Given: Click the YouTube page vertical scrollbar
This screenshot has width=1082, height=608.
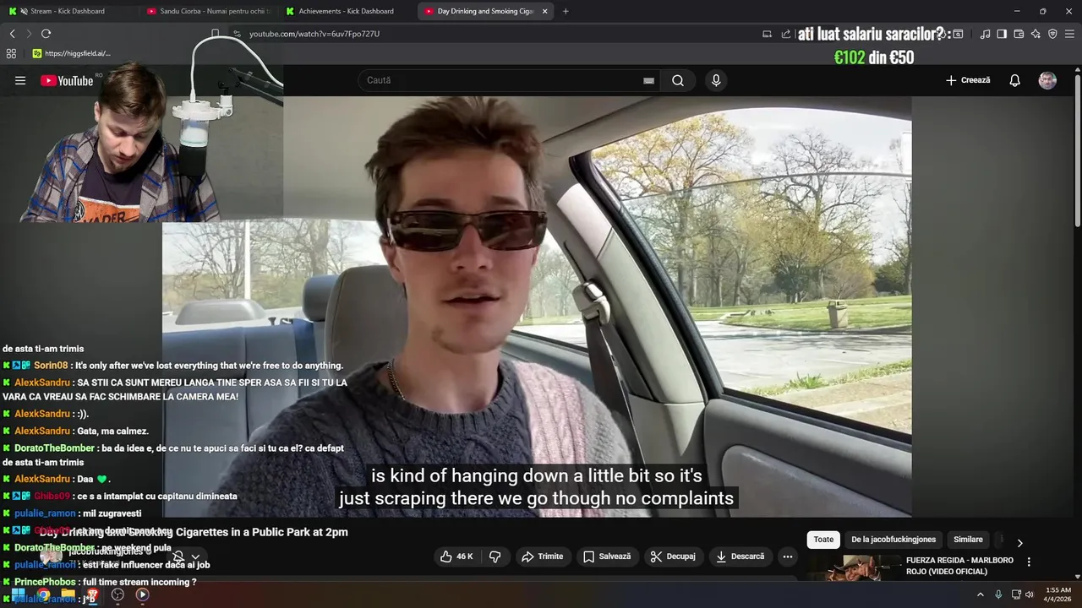Looking at the screenshot, I should pyautogui.click(x=1078, y=152).
